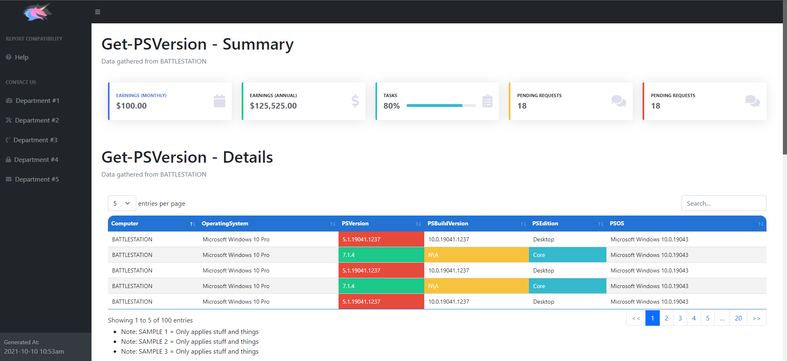Expand the Department #2 sidebar item
This screenshot has width=787, height=361.
coord(37,120)
